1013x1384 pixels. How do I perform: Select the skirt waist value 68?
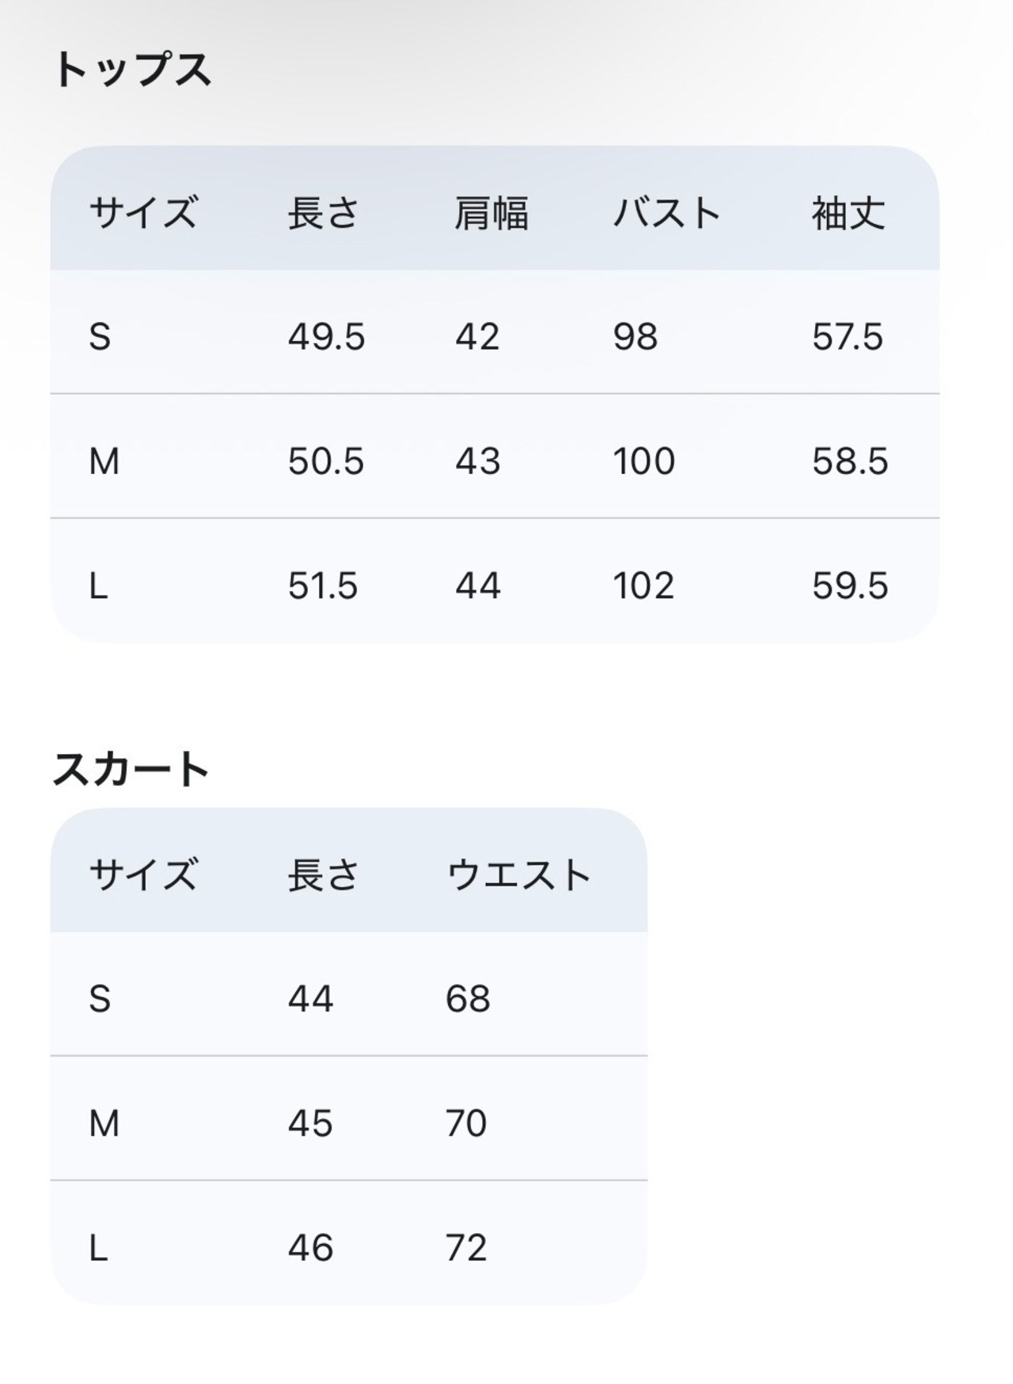(x=468, y=999)
